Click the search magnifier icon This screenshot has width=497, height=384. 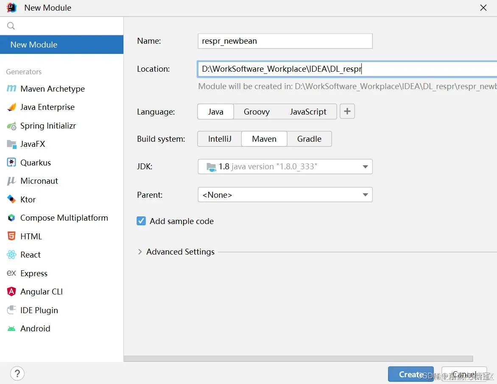11,26
